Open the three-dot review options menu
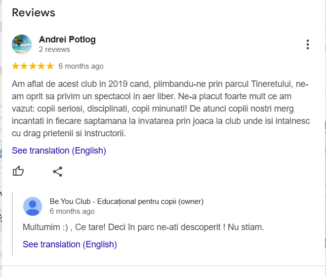The image size is (326, 277). click(x=307, y=44)
